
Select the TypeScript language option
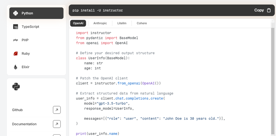pyautogui.click(x=36, y=27)
